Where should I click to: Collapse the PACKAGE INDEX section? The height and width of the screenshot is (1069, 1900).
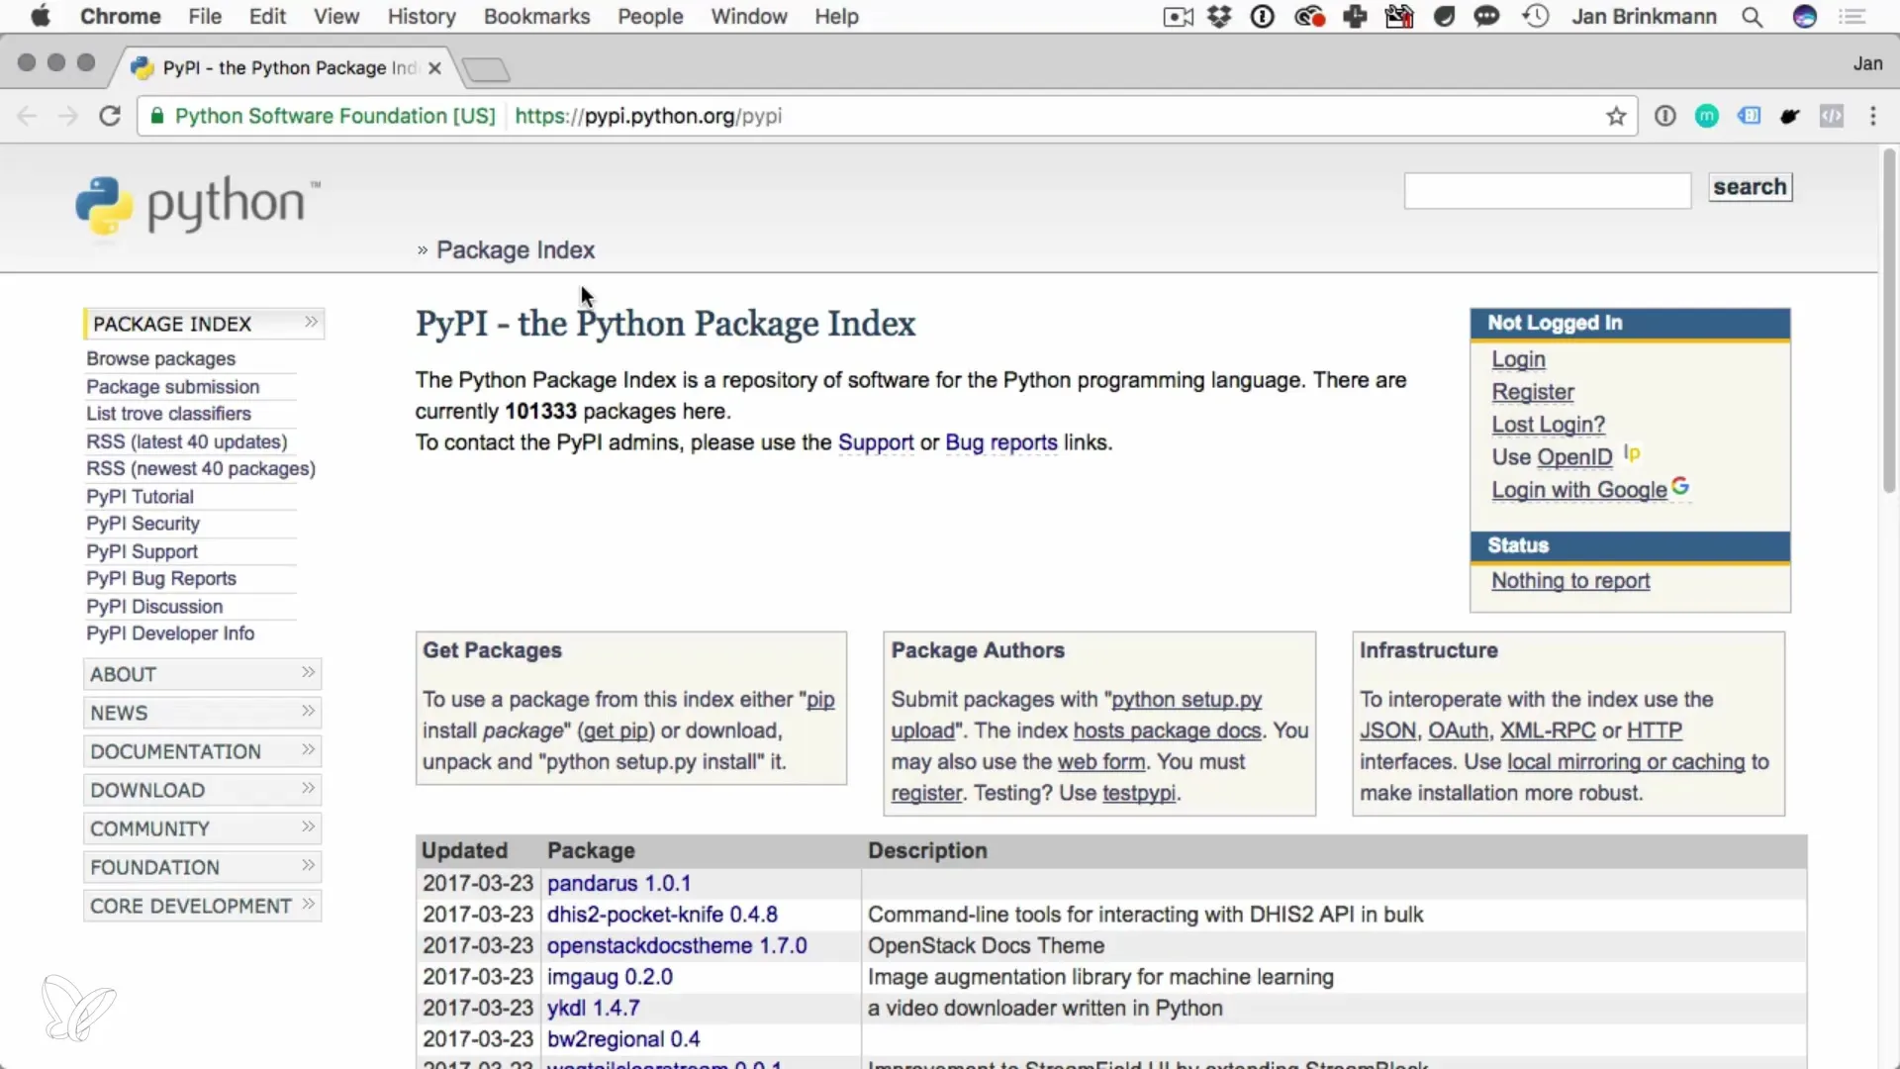point(204,324)
